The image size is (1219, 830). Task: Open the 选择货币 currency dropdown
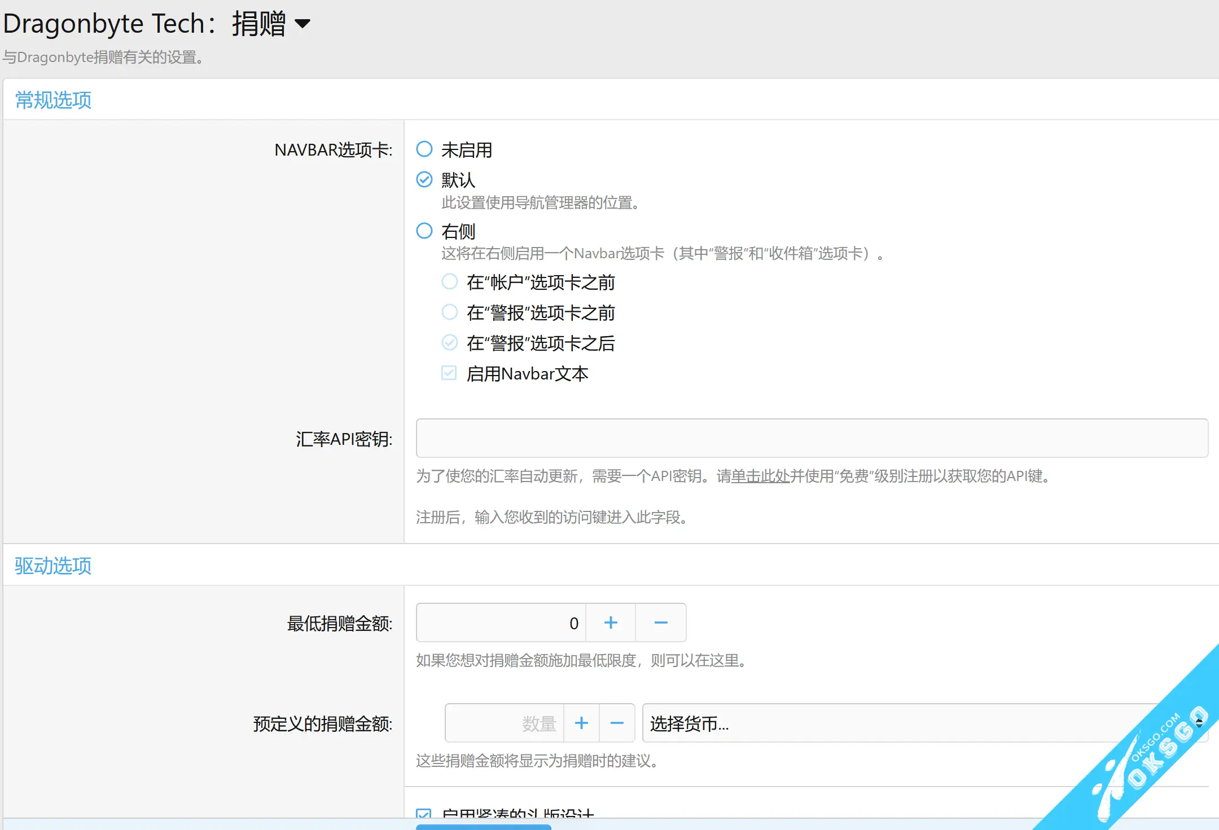(925, 723)
